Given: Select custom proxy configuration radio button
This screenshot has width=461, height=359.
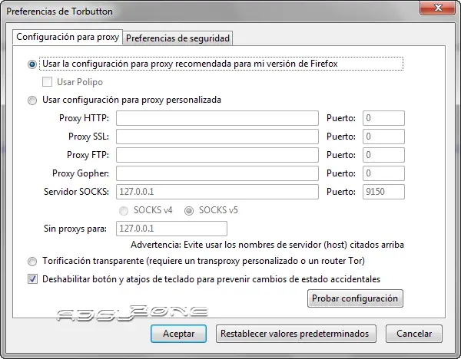Looking at the screenshot, I should pyautogui.click(x=32, y=100).
